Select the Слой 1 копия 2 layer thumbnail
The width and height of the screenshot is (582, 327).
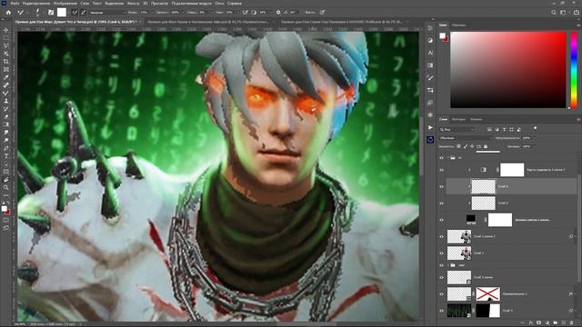[x=458, y=236]
